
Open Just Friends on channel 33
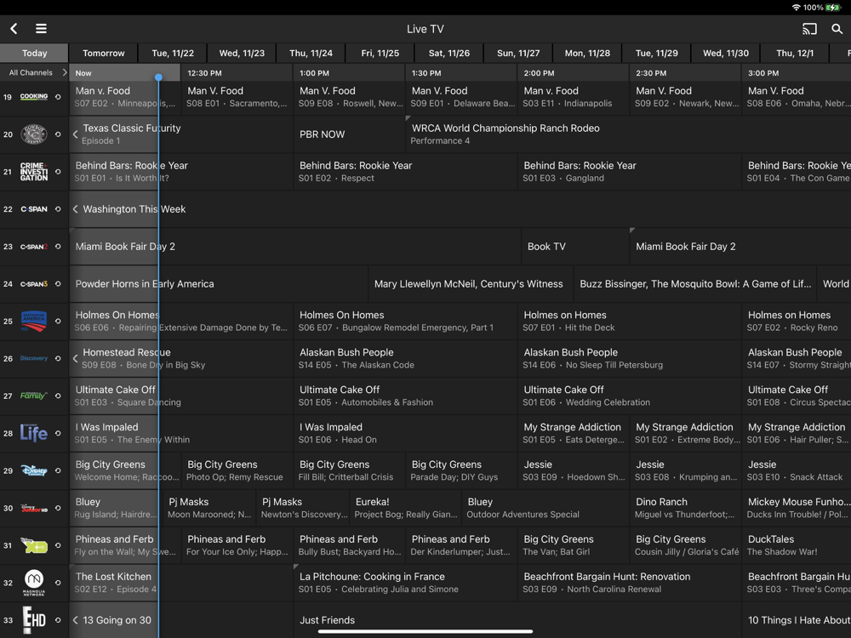pos(517,620)
